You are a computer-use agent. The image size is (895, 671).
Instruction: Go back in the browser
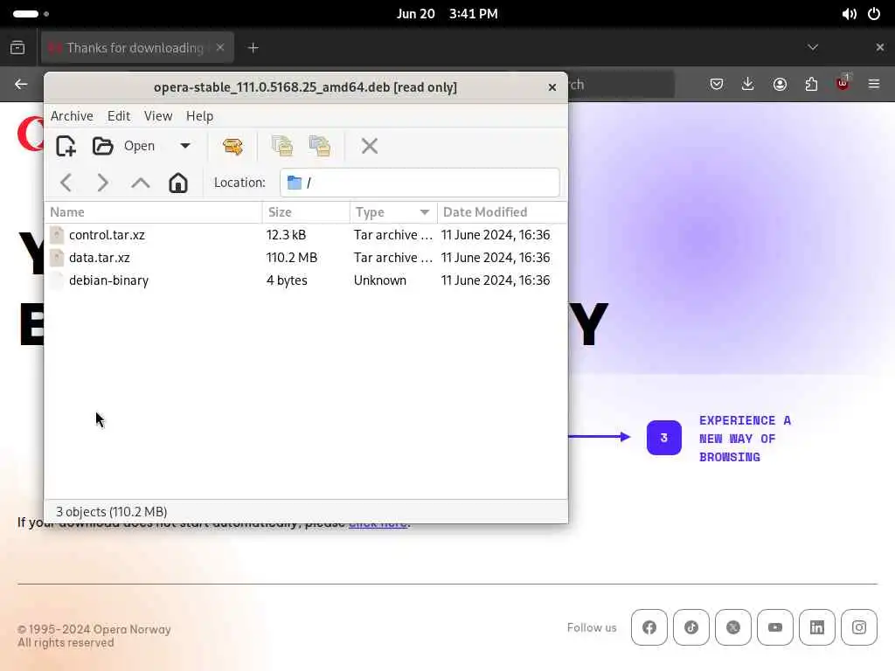[21, 85]
